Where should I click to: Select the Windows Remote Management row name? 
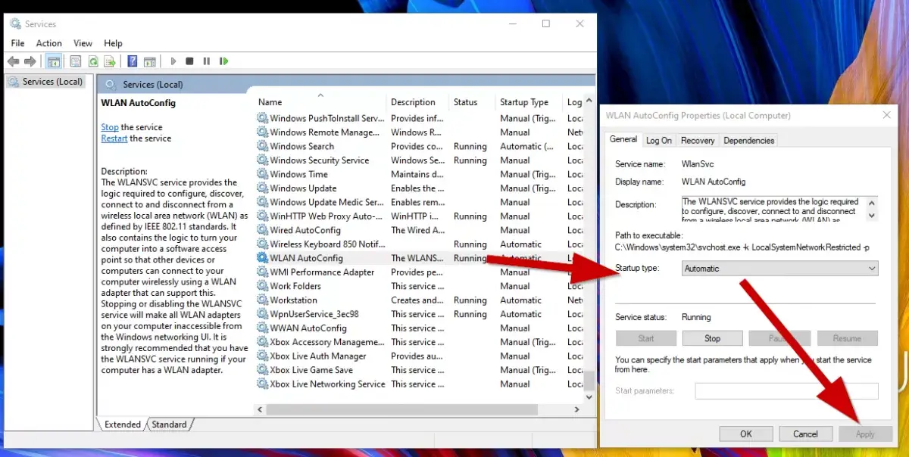pyautogui.click(x=325, y=132)
